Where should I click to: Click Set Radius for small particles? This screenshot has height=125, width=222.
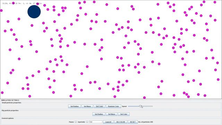click(x=75, y=106)
